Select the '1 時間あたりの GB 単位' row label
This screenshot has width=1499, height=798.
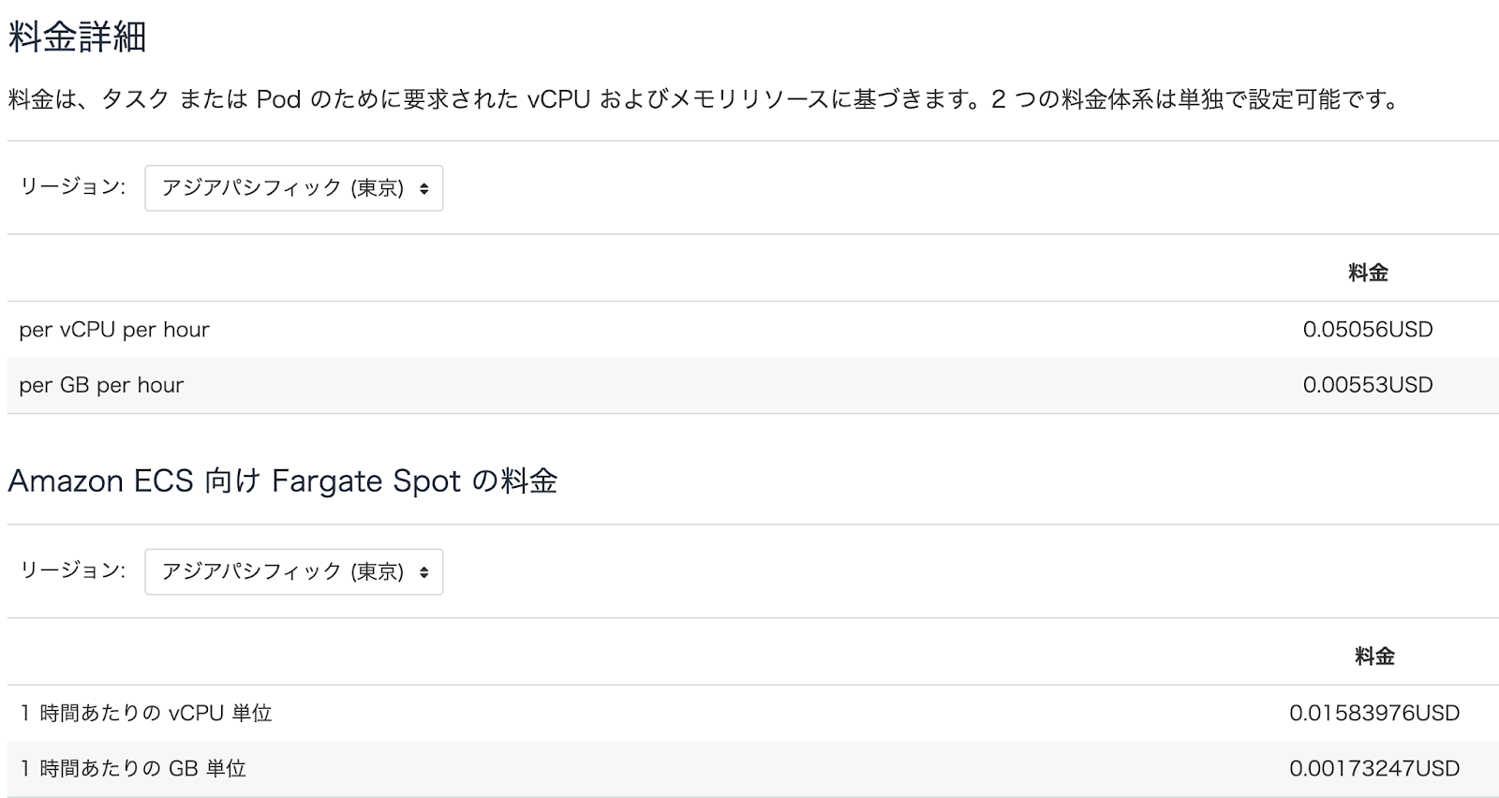pyautogui.click(x=133, y=768)
